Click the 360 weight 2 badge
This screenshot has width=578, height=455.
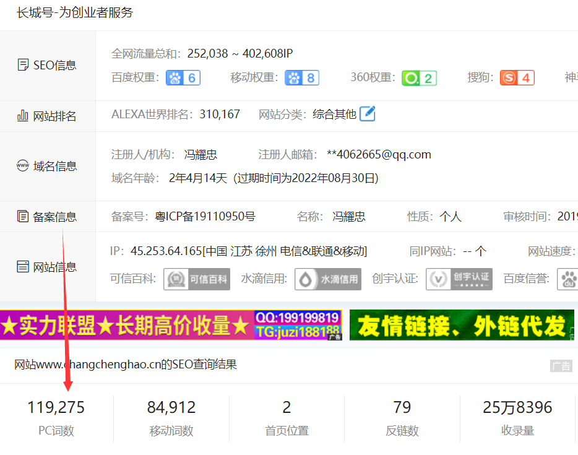pos(419,78)
